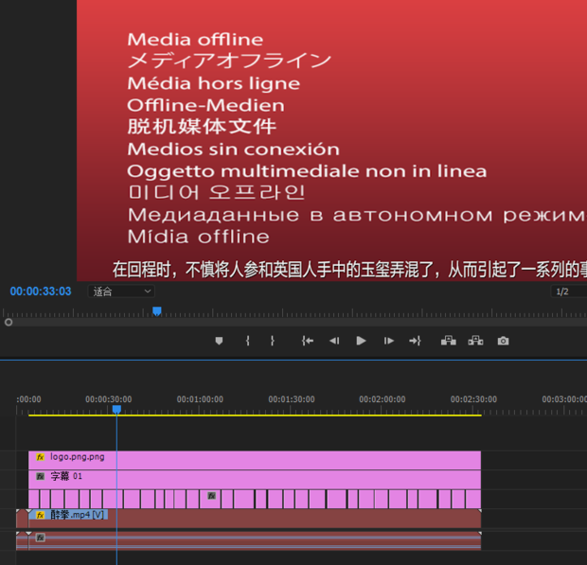Mark Out point with the right brace

272,341
